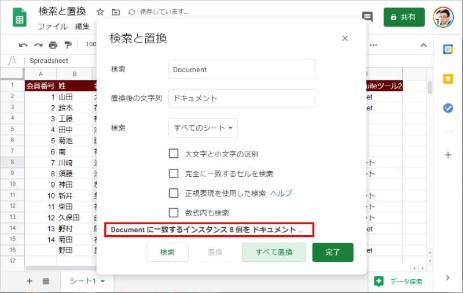This screenshot has height=293, width=463.
Task: Open the Google Sheets home icon
Action: click(x=20, y=17)
